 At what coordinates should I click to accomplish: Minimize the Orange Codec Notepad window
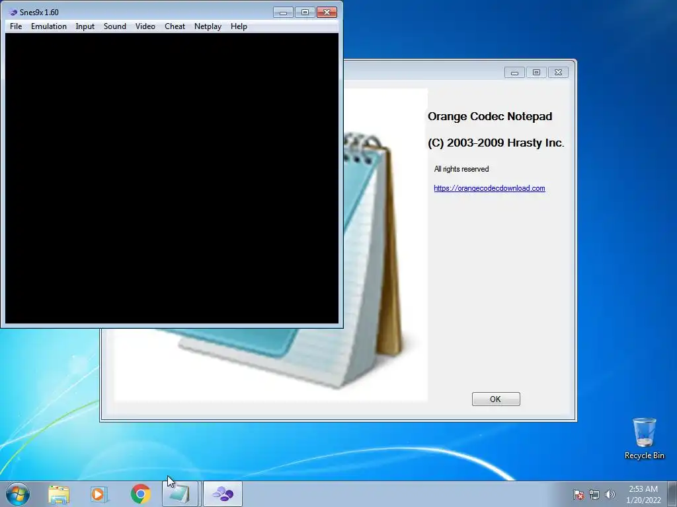pos(514,73)
